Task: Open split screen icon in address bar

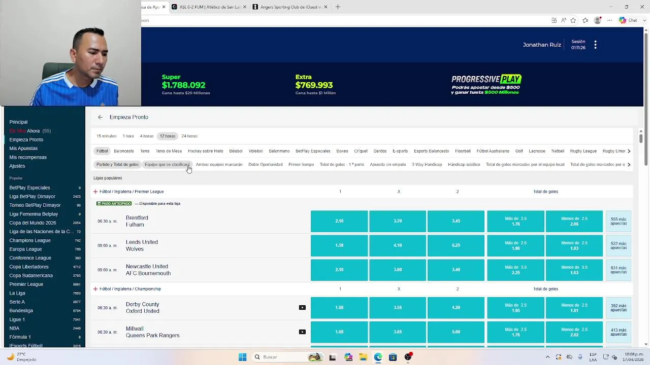Action: click(554, 20)
